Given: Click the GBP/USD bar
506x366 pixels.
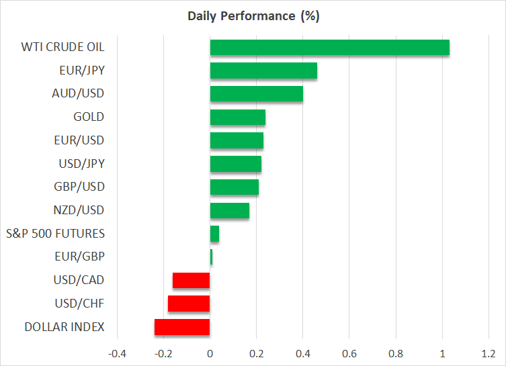Looking at the screenshot, I should pos(234,187).
